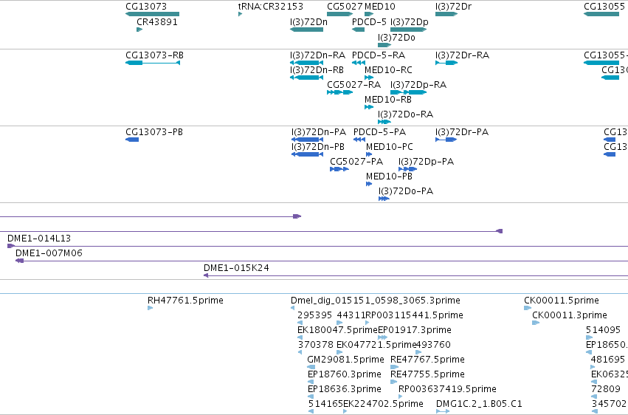Click the CR43891 gene feature
Screen dimensions: 628x415
point(139,30)
